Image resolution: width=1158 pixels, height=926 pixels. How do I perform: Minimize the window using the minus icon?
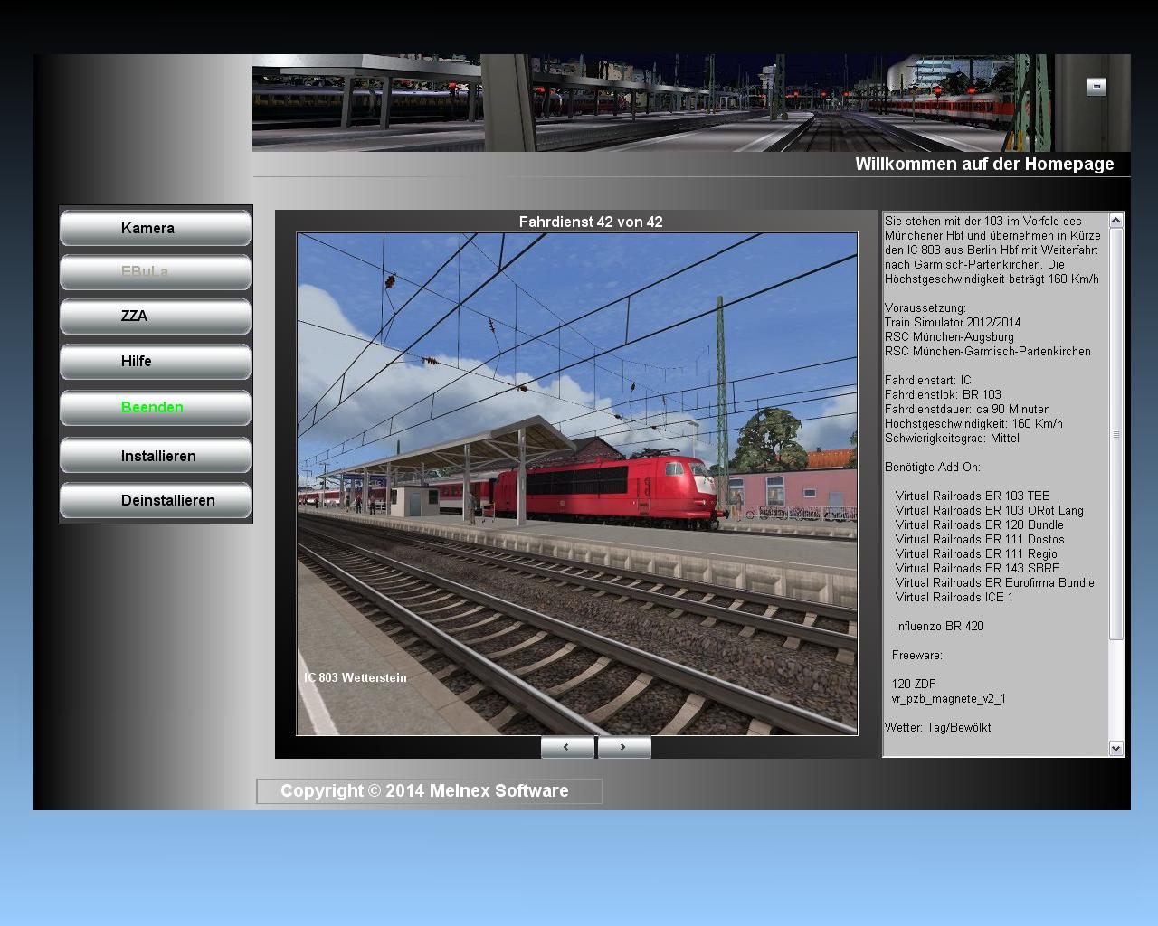(1096, 87)
